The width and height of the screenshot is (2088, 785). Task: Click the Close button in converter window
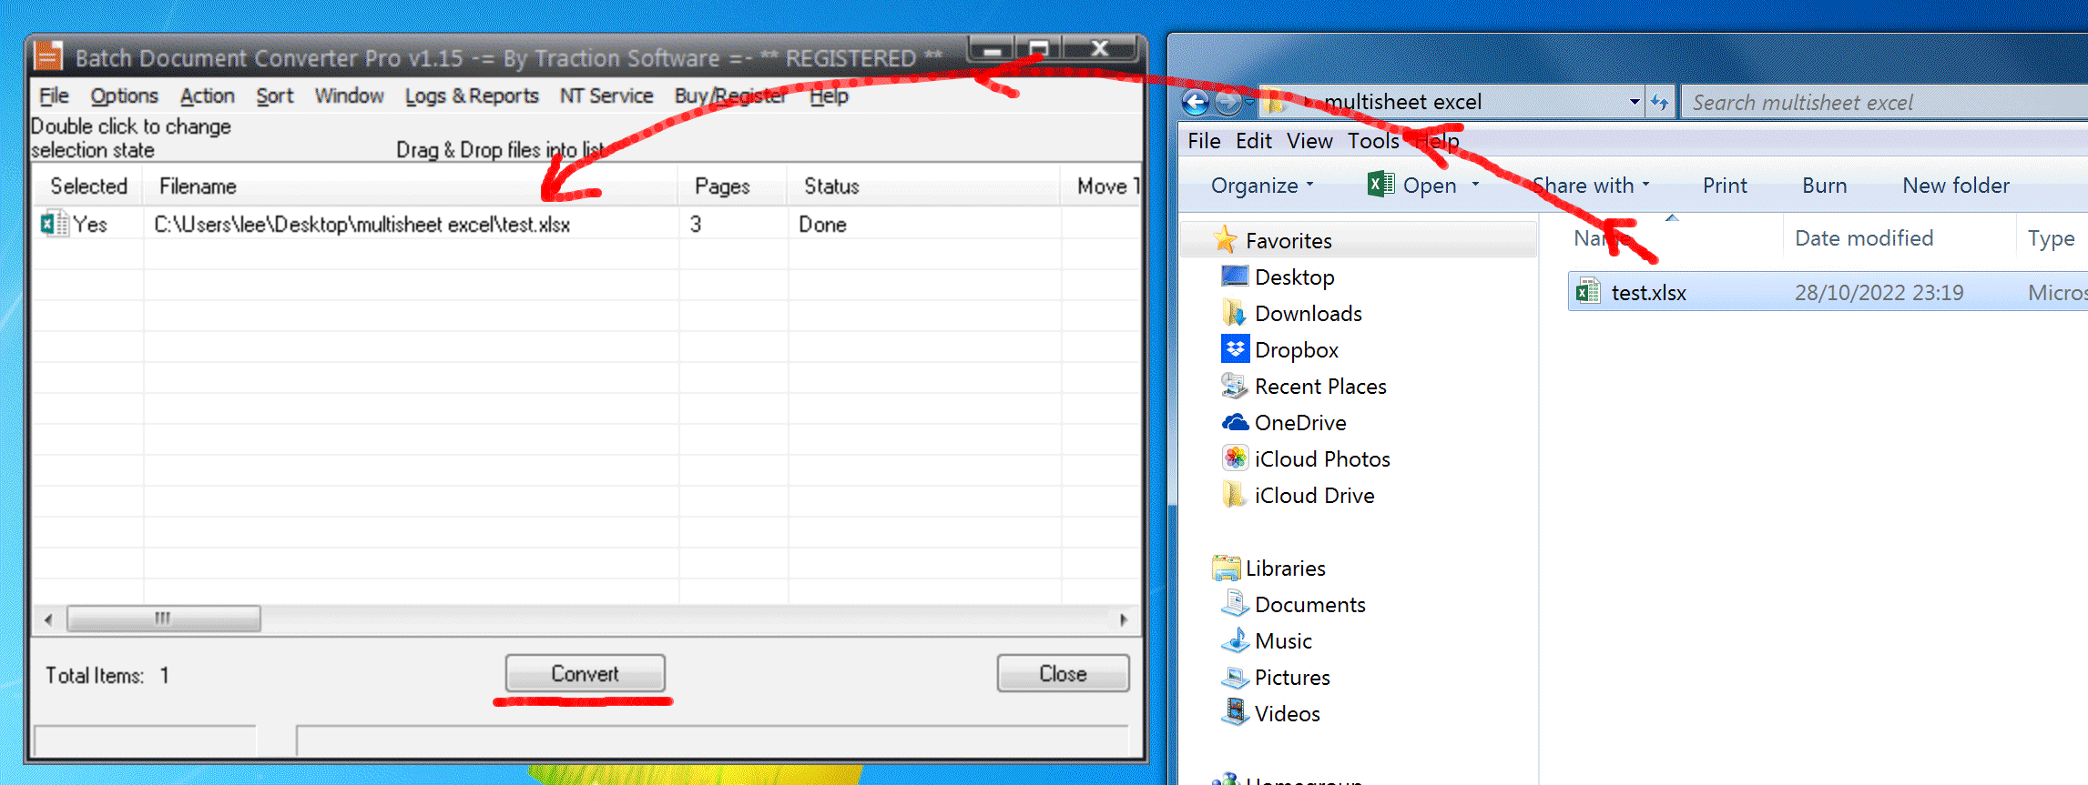(1063, 673)
